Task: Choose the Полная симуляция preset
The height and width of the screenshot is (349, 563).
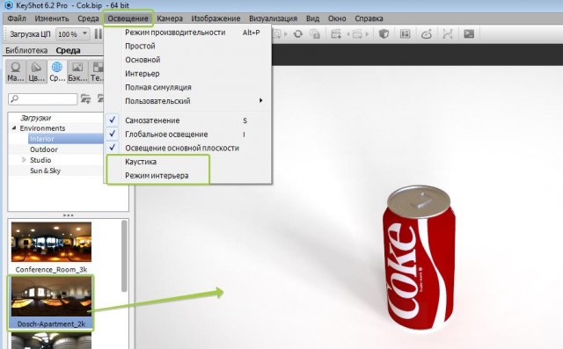Action: click(x=187, y=87)
